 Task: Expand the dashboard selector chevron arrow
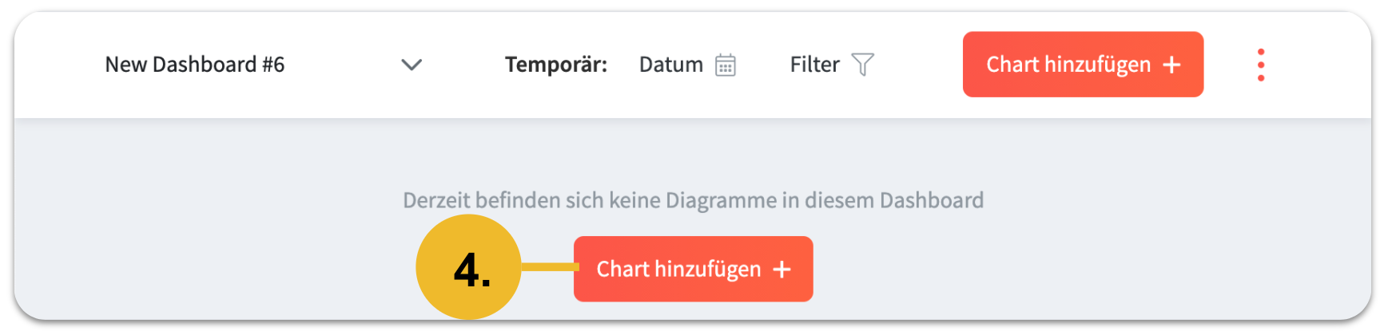[x=412, y=65]
